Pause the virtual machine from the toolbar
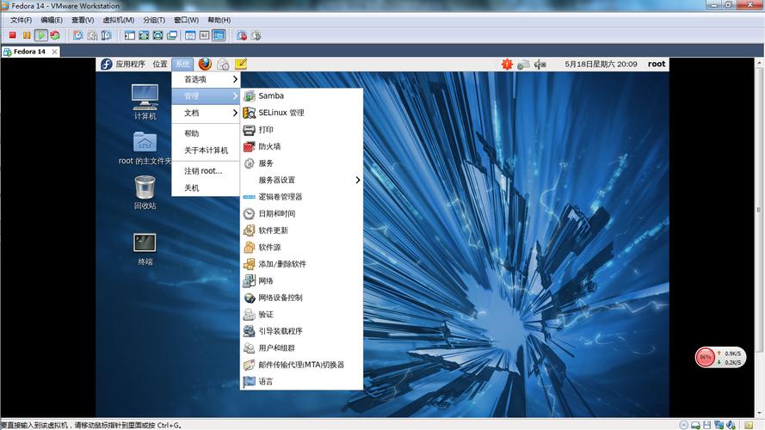Viewport: 765px width, 430px height. click(x=27, y=35)
